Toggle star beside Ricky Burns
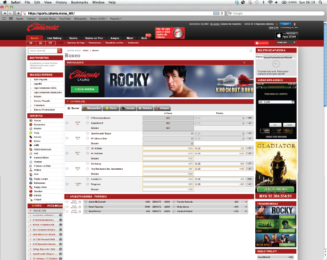Screen dimensions: 327x260 [174, 207]
